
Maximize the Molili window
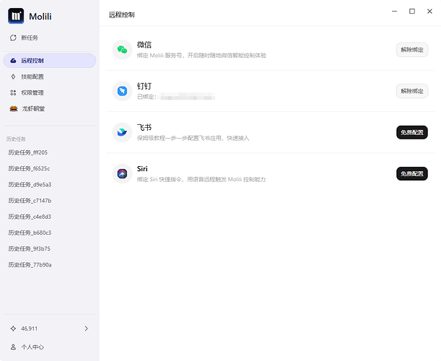pos(412,12)
